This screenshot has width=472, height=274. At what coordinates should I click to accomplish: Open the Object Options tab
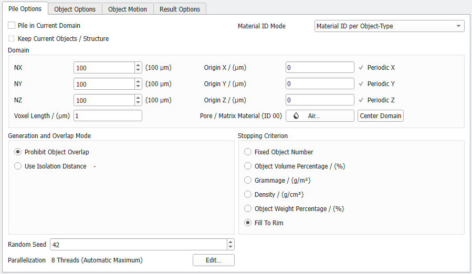75,9
